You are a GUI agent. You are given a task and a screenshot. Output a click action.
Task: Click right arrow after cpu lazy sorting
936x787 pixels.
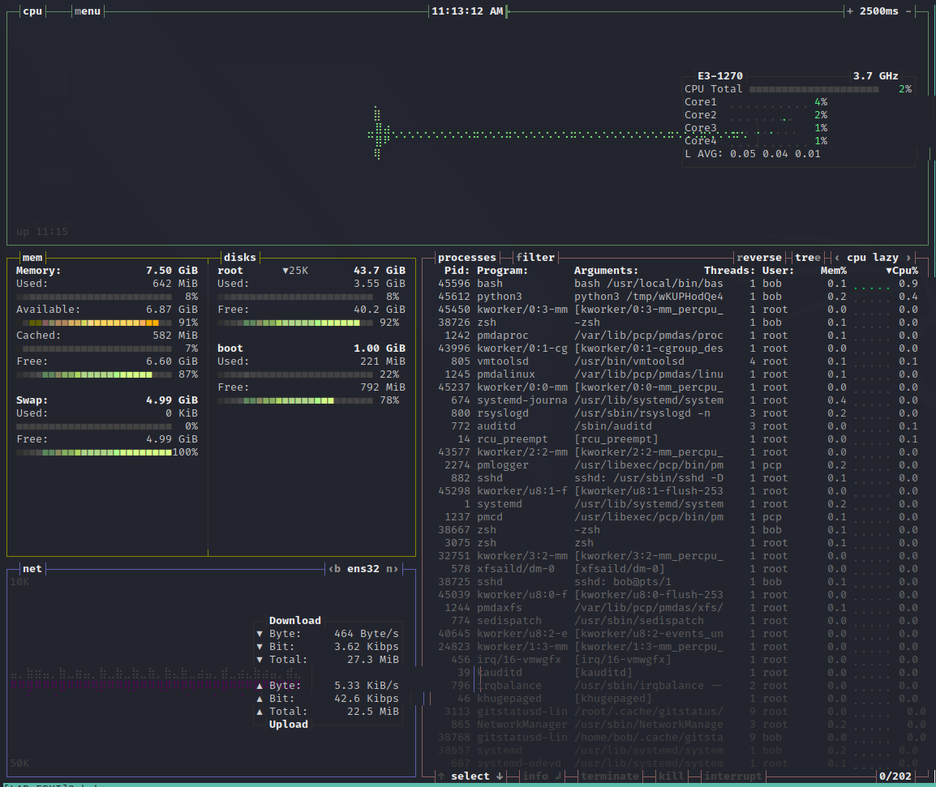pos(908,257)
